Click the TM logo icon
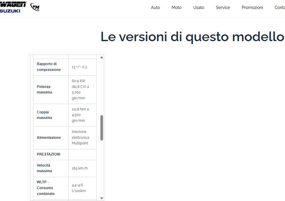 click(x=35, y=7)
